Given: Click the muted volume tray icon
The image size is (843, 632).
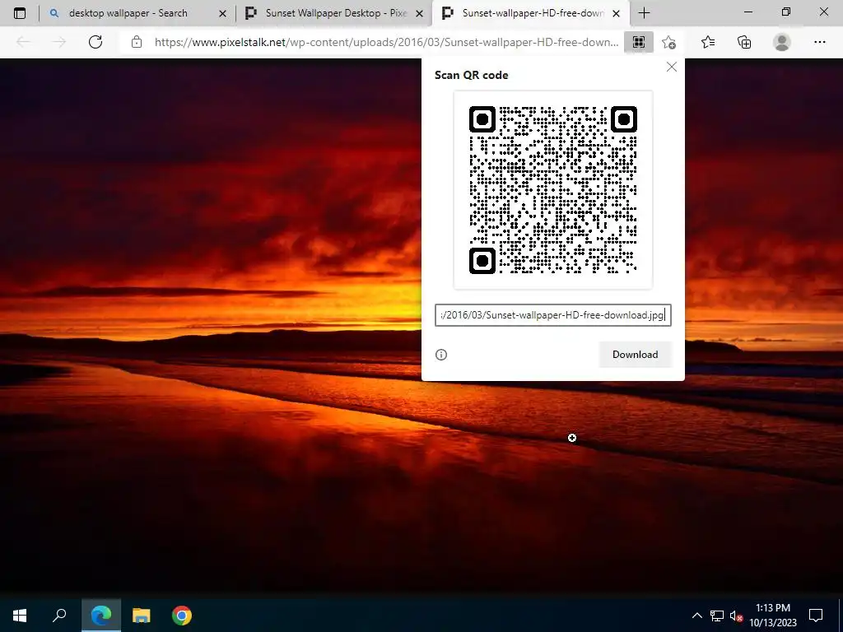Looking at the screenshot, I should [736, 616].
